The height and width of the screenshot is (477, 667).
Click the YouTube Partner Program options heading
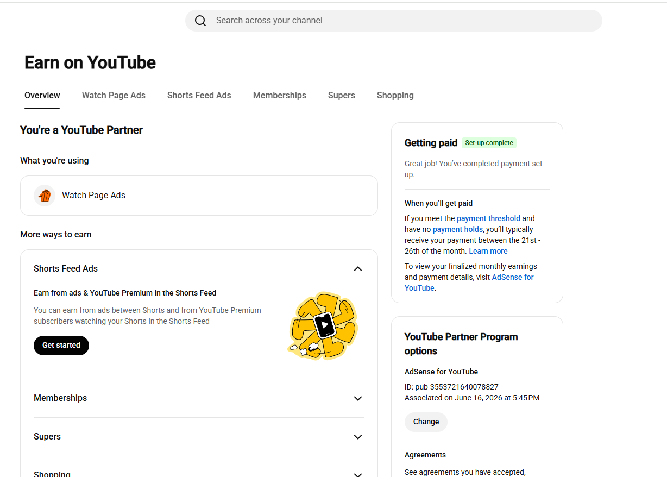point(461,344)
